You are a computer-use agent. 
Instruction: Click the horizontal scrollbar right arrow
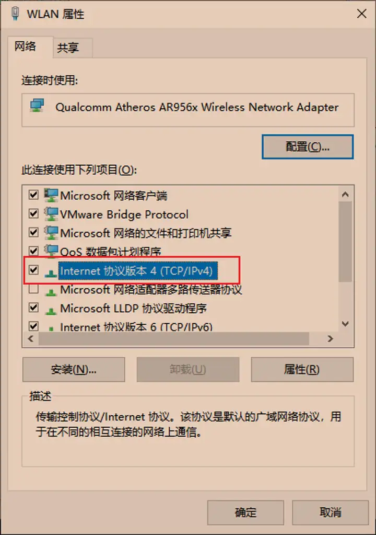(x=330, y=339)
